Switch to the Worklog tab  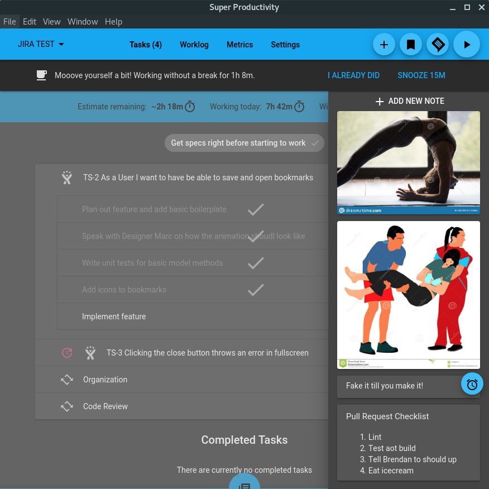pos(194,45)
